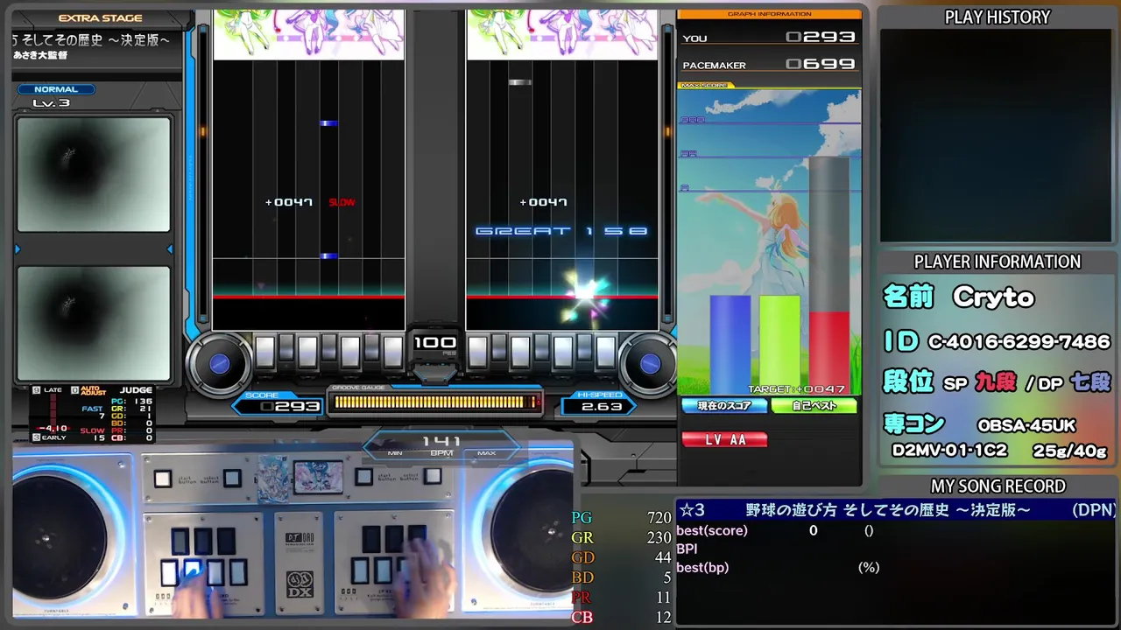
Task: Click the best(score) row in song record
Action: point(775,530)
